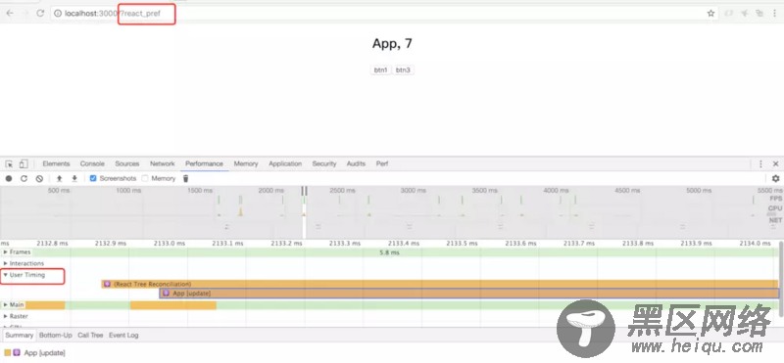Open capture settings via the gear icon
Image resolution: width=784 pixels, height=363 pixels.
(x=775, y=178)
